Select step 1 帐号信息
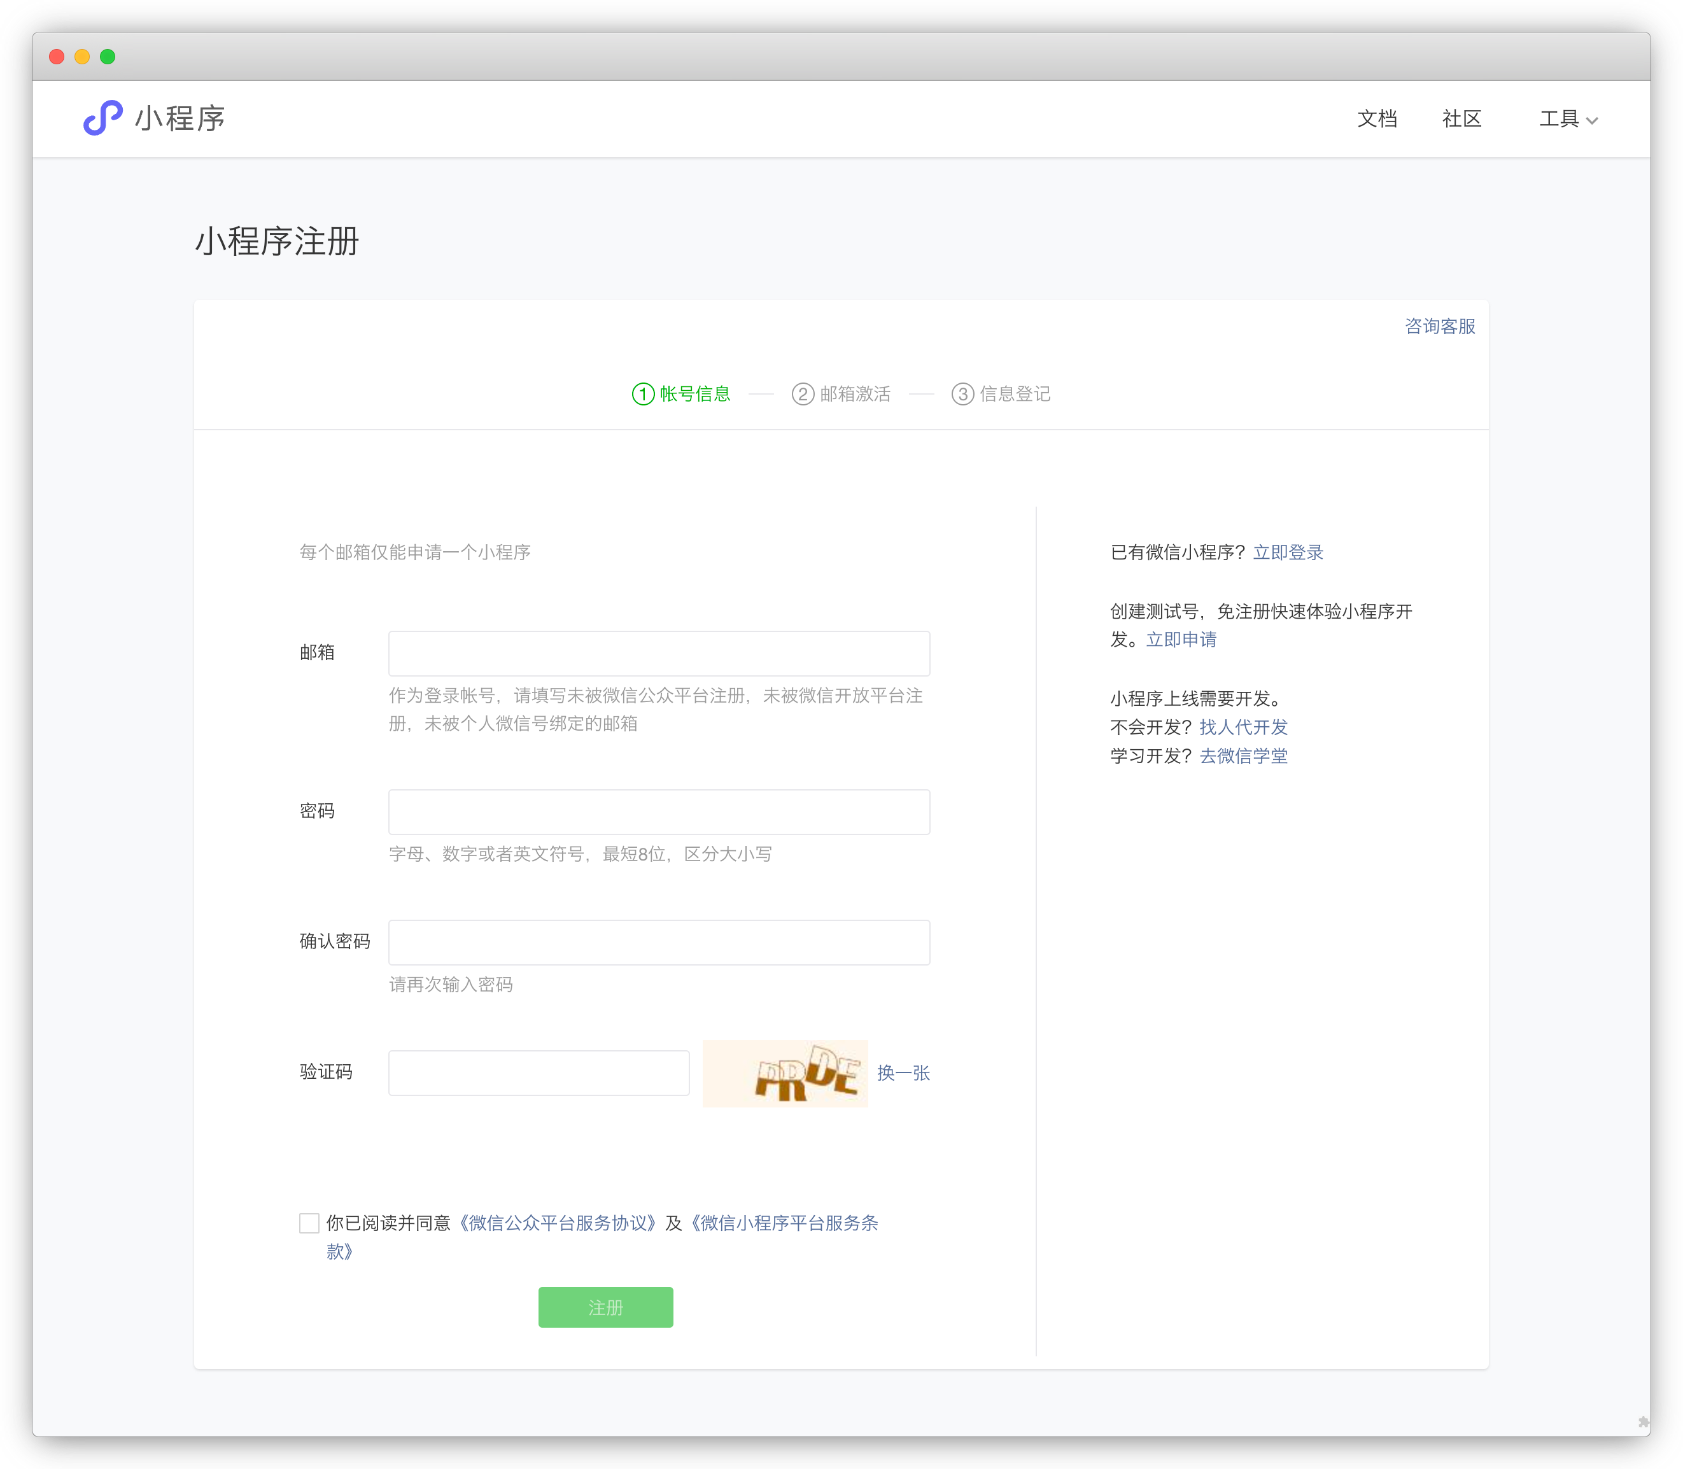 point(681,395)
